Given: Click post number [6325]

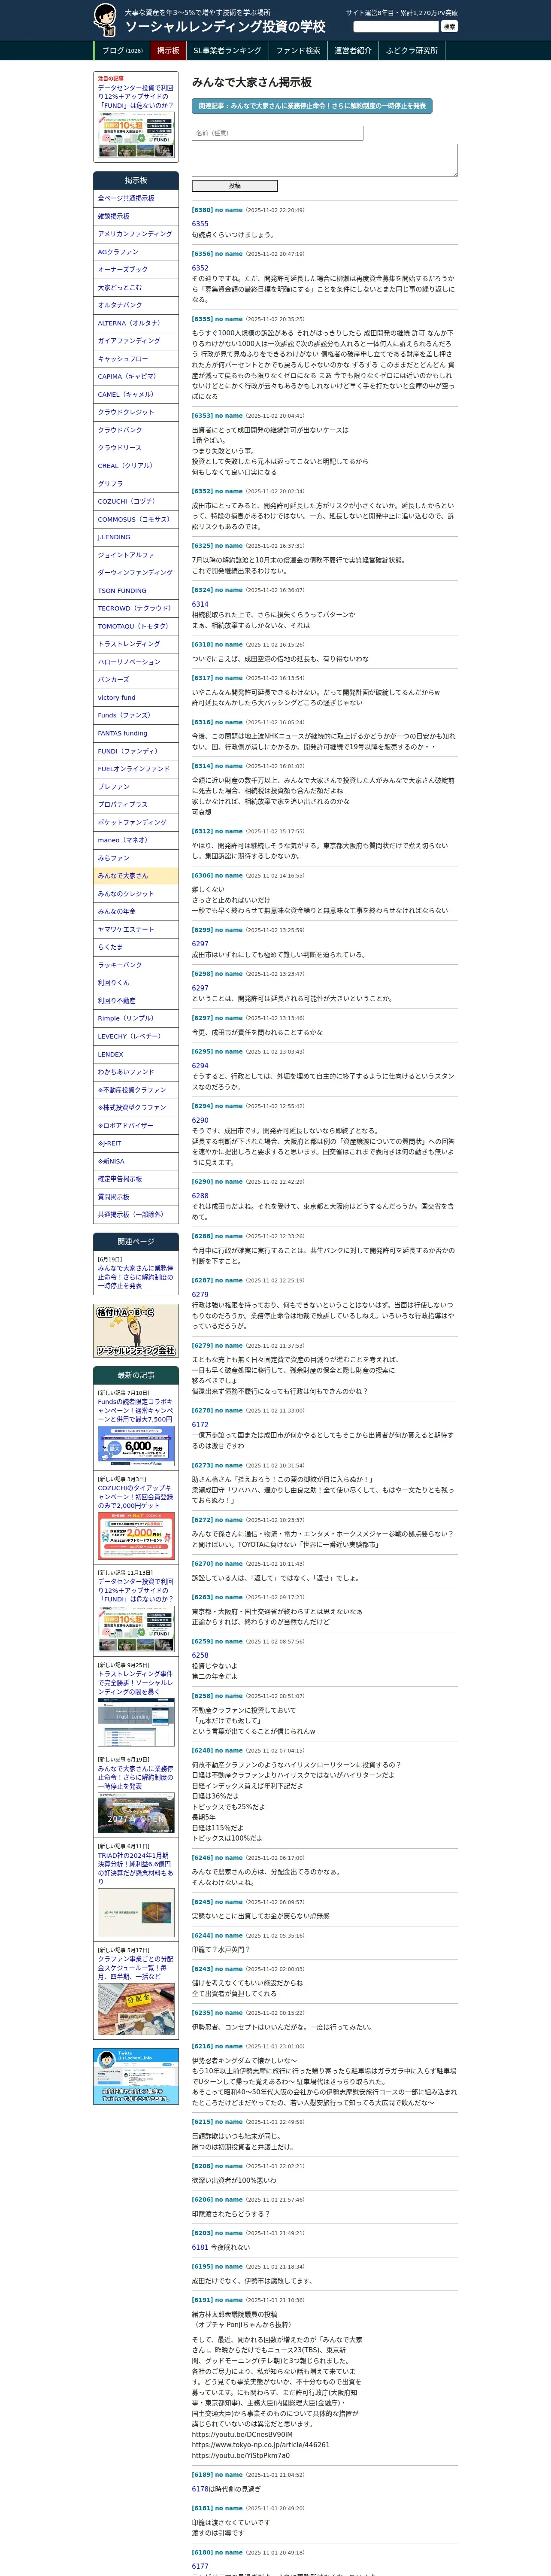Looking at the screenshot, I should [x=202, y=546].
